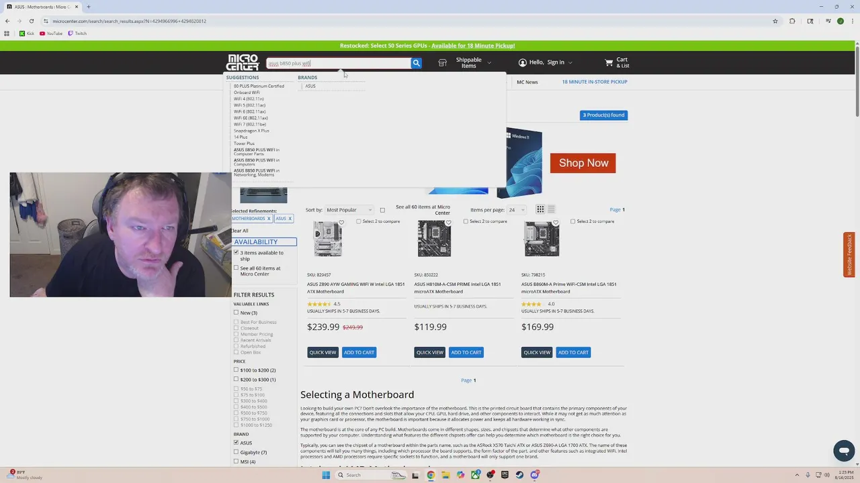Viewport: 860px width, 483px height.
Task: Go back in Chrome
Action: [x=7, y=21]
